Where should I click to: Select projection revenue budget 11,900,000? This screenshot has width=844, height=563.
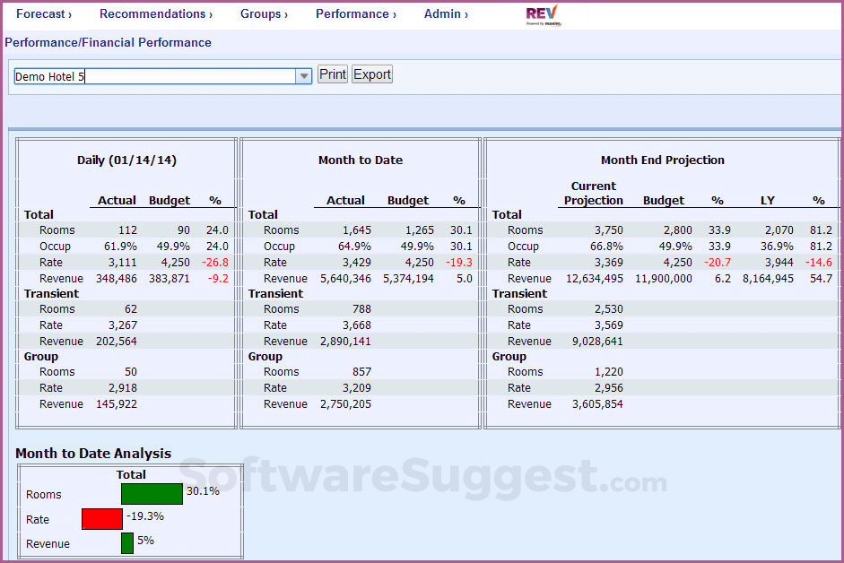click(x=663, y=278)
